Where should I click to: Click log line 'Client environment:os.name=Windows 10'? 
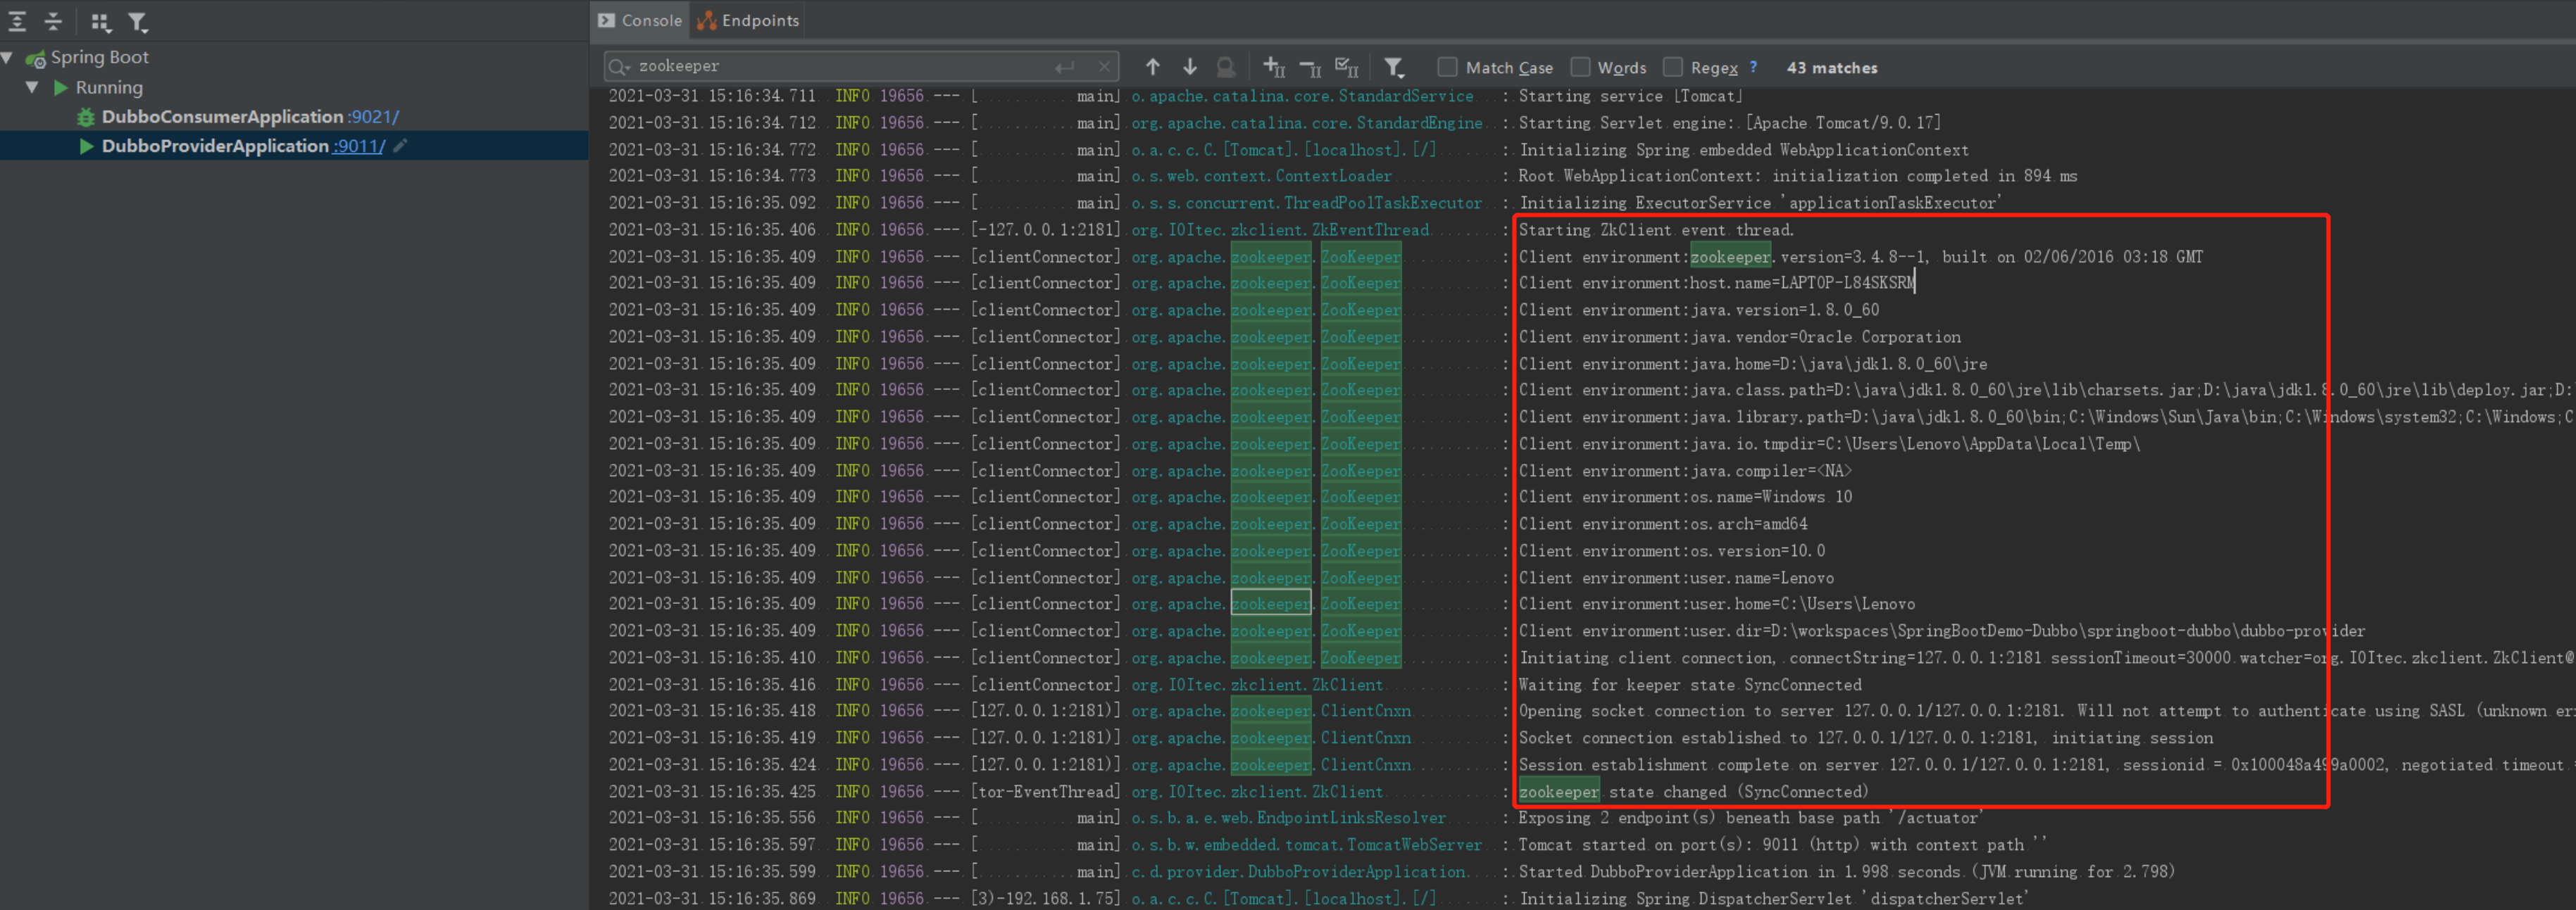click(x=1685, y=496)
